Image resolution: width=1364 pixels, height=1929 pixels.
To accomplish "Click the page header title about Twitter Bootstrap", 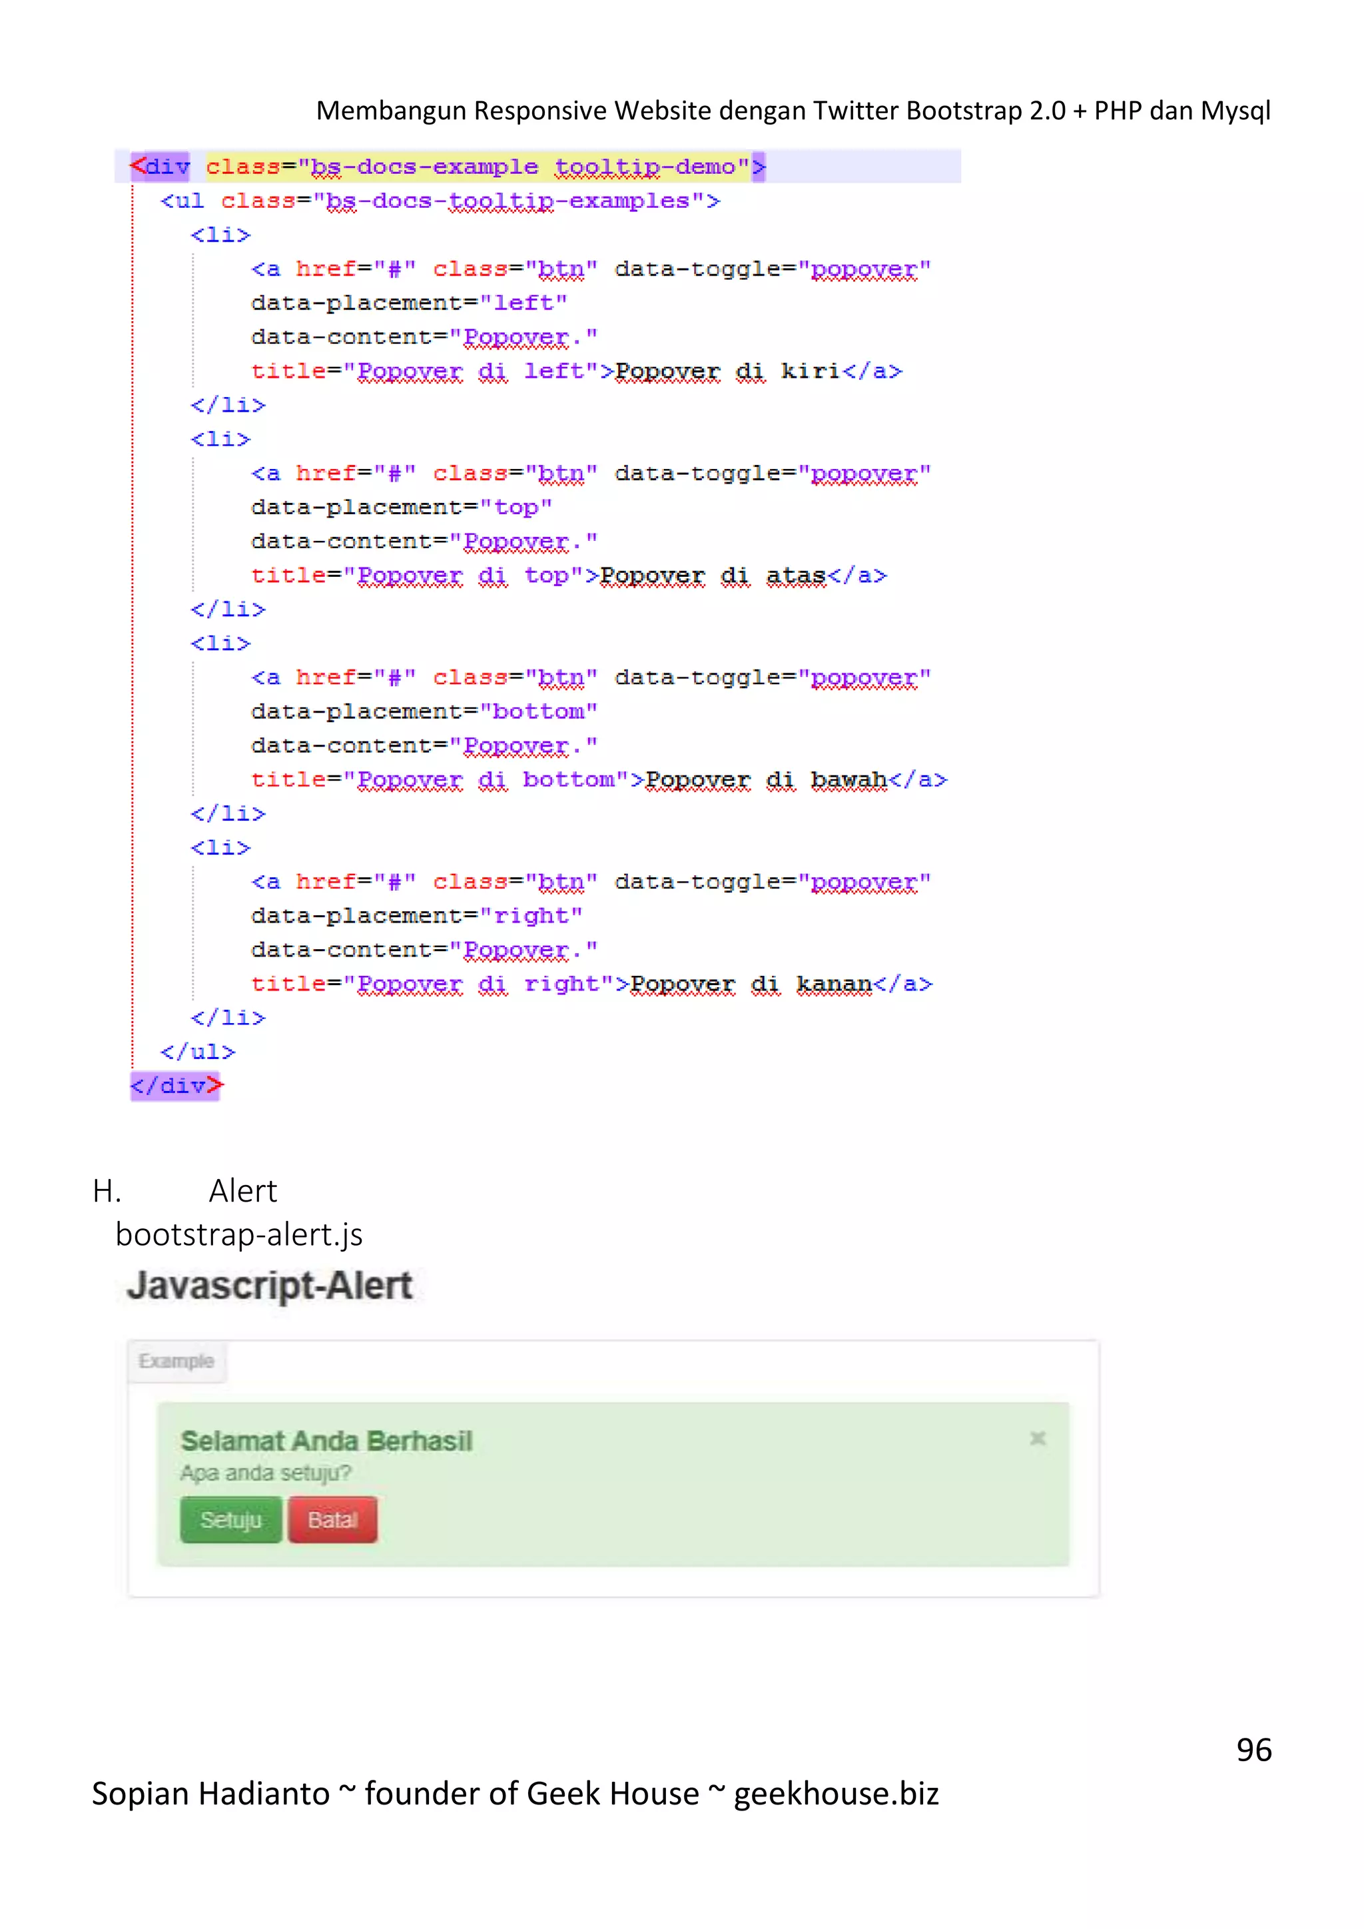I will 793,110.
